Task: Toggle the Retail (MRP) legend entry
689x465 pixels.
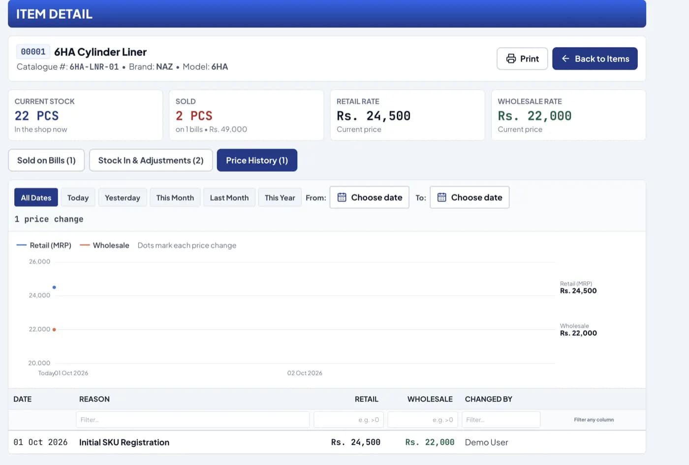Action: click(44, 245)
